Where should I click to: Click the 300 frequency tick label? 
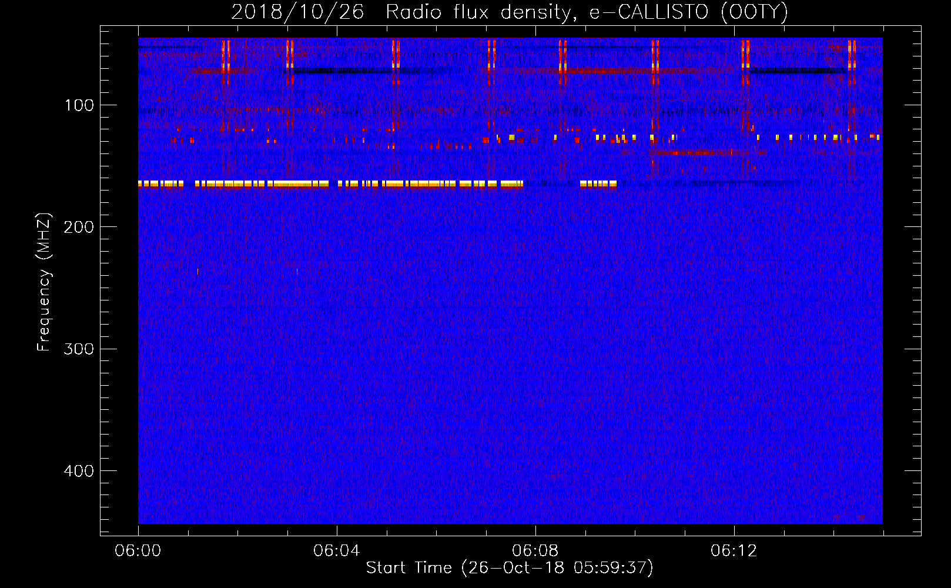click(79, 349)
